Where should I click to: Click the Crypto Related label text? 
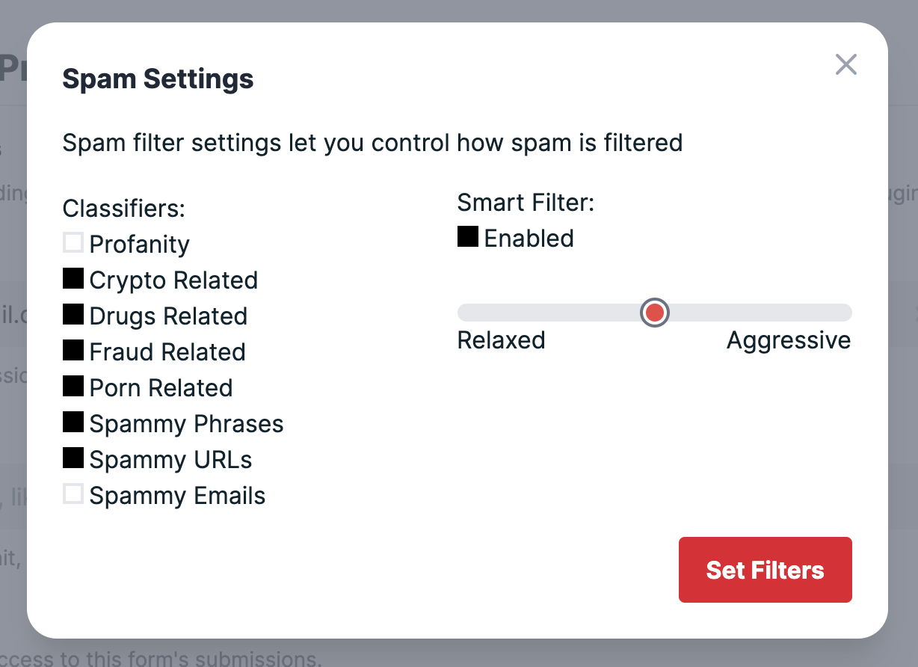click(x=173, y=280)
